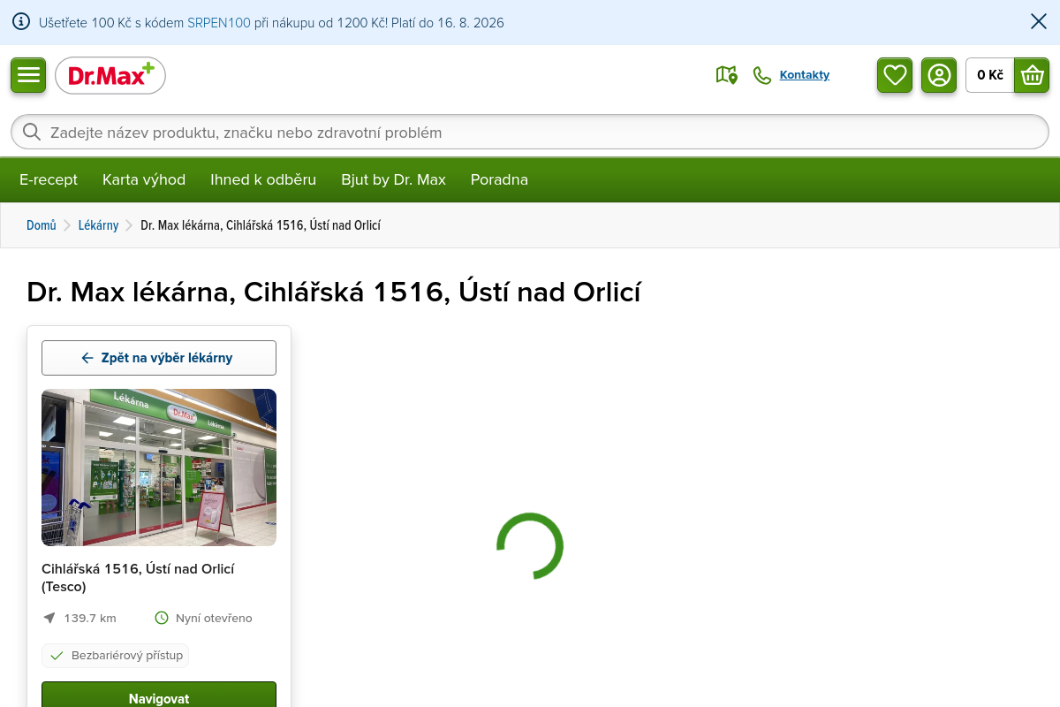The image size is (1060, 707).
Task: Open the Poradna menu item
Action: pyautogui.click(x=499, y=179)
